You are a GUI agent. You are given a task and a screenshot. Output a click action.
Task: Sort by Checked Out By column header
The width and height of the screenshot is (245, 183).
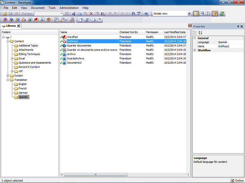pos(132,32)
